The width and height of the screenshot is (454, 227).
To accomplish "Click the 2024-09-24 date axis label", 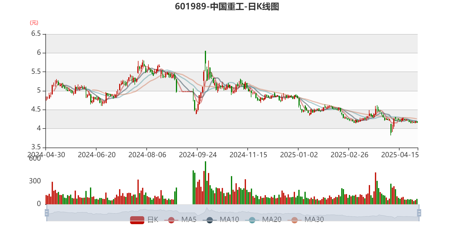I will (198, 155).
